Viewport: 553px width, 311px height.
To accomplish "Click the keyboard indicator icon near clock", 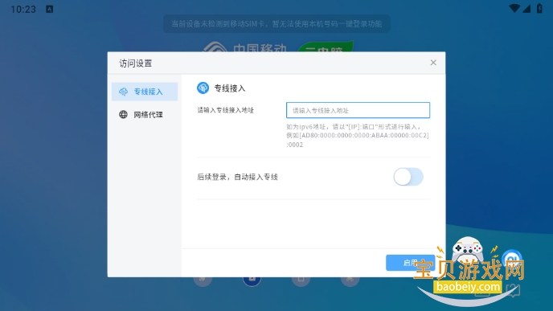I will [49, 9].
